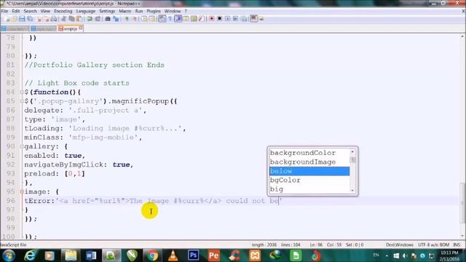The image size is (466, 262).
Task: Open the Plugins menu
Action: (x=154, y=11)
